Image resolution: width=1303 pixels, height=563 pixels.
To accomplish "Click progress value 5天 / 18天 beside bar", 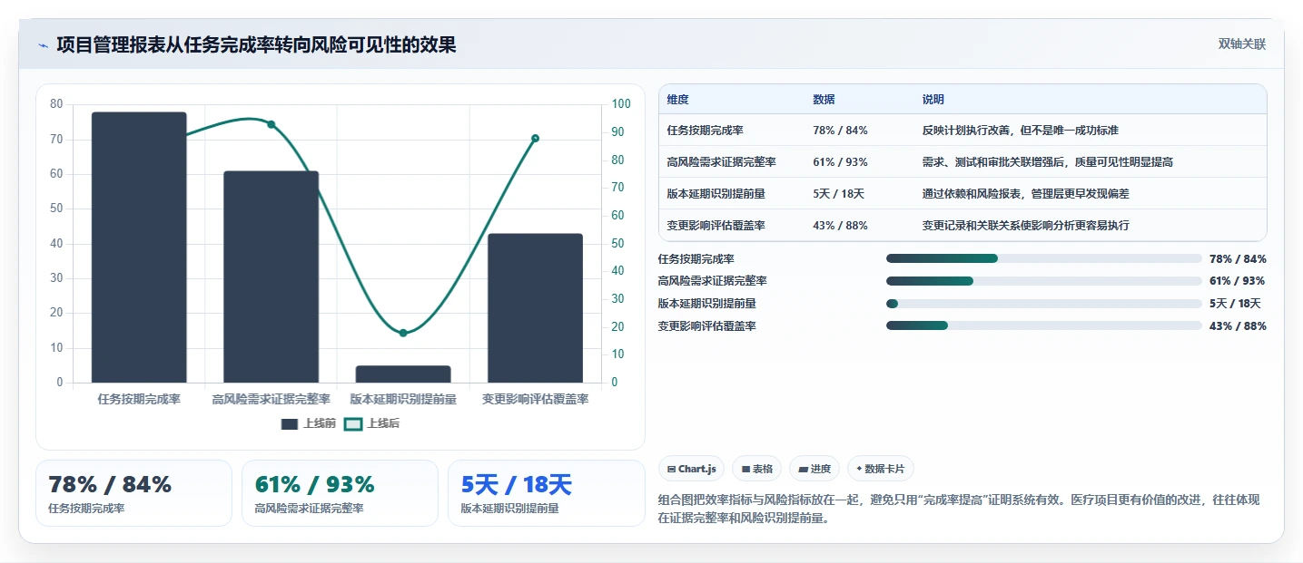I will pos(1235,304).
